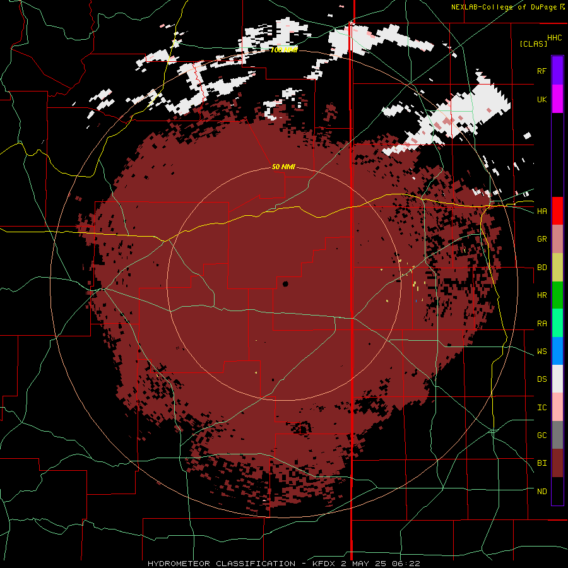This screenshot has height=568, width=568.
Task: Pick the WS blue legend swatch
Action: tap(557, 351)
